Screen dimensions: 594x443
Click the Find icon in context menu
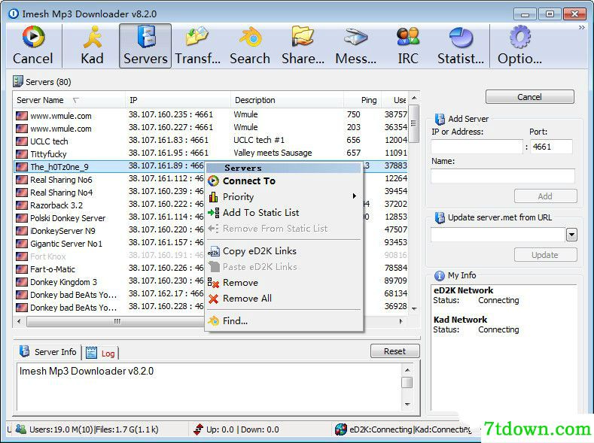pos(213,321)
